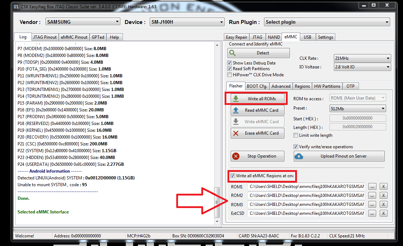Open Preset dropdown showing 512Mb
The height and width of the screenshot is (246, 403).
(x=358, y=108)
